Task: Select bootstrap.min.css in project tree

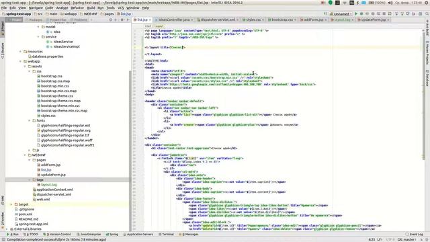Action: (55, 86)
